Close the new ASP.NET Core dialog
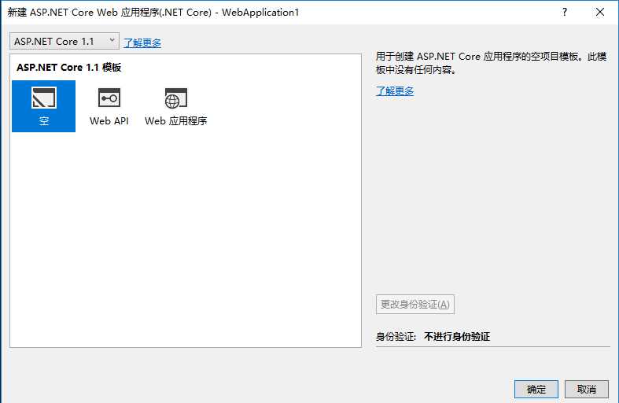This screenshot has width=619, height=403. coord(600,13)
